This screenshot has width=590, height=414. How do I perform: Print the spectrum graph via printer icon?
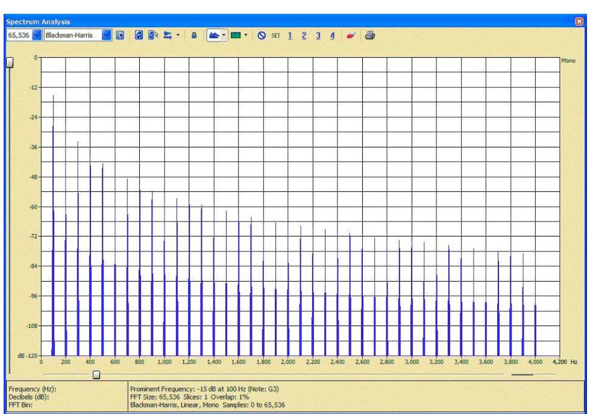pyautogui.click(x=370, y=36)
